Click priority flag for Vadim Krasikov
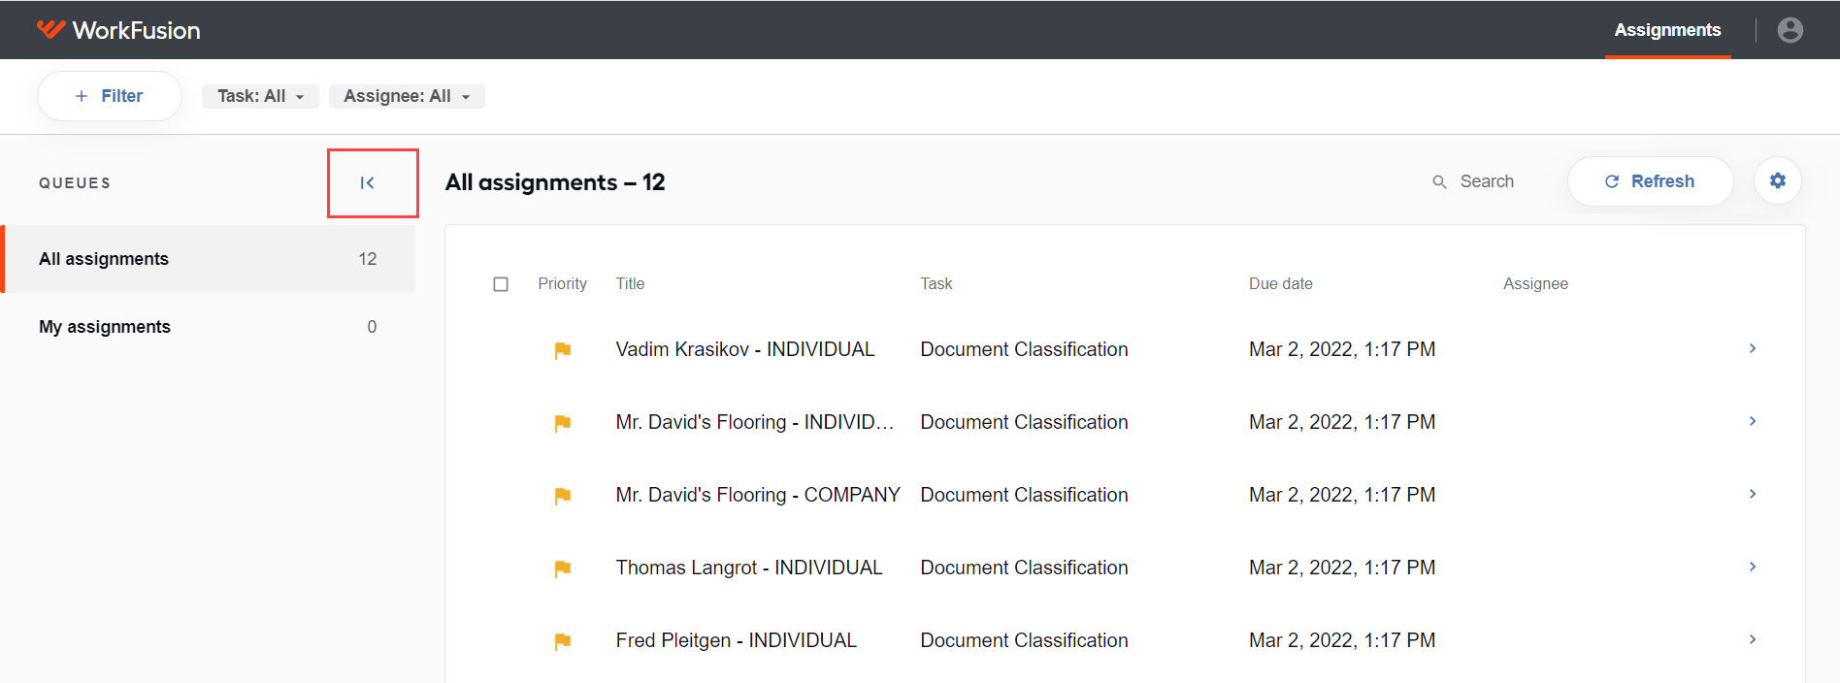This screenshot has height=683, width=1840. (x=562, y=350)
